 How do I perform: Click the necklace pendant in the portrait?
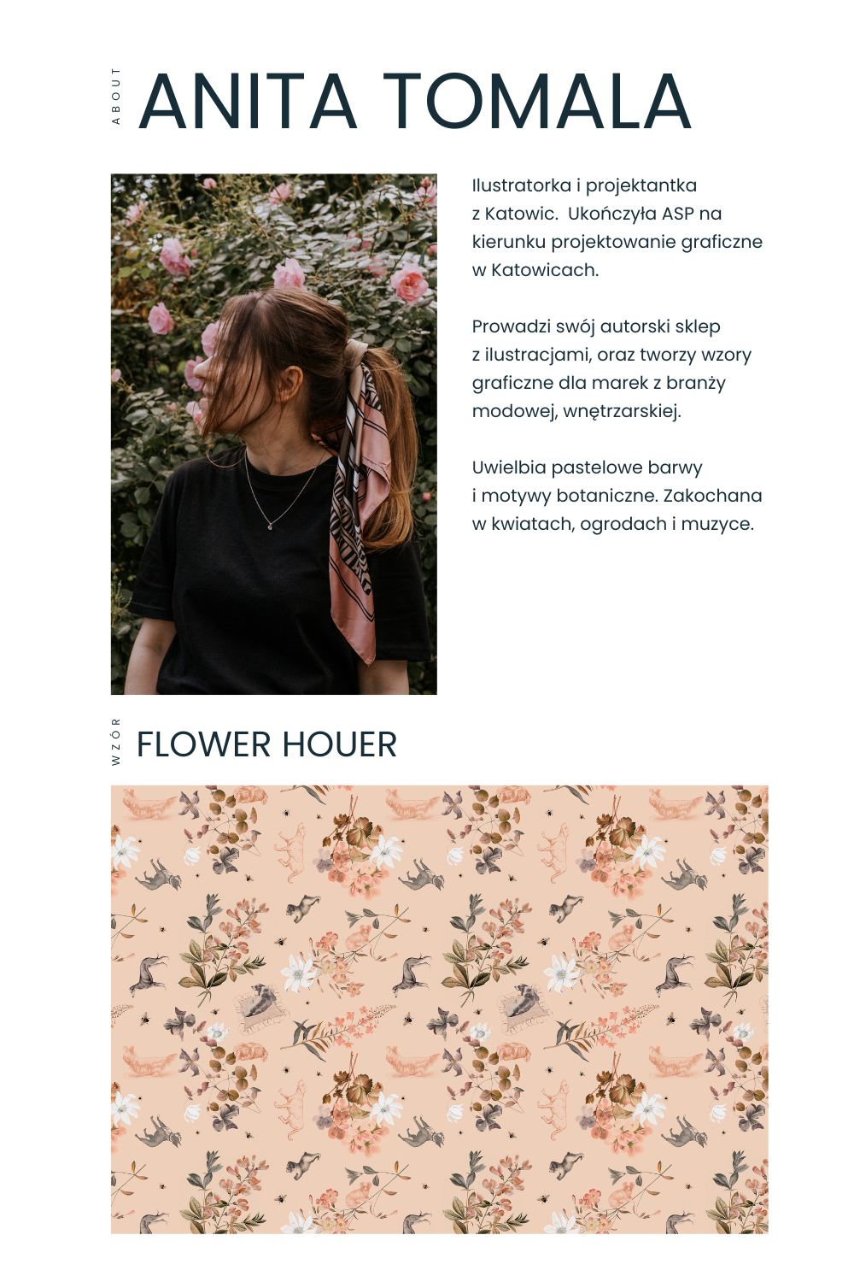point(271,526)
